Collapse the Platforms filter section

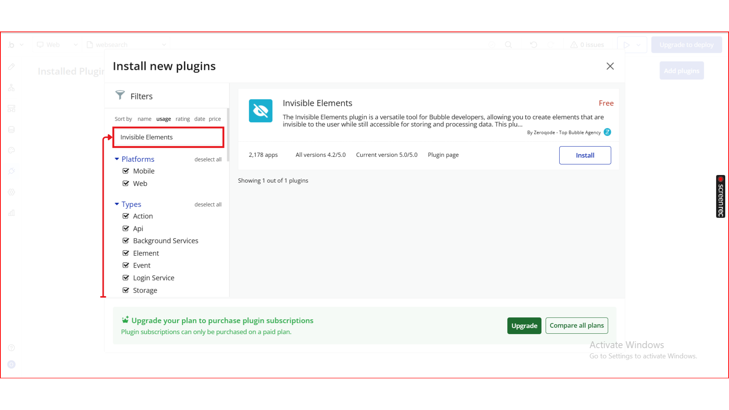point(117,159)
